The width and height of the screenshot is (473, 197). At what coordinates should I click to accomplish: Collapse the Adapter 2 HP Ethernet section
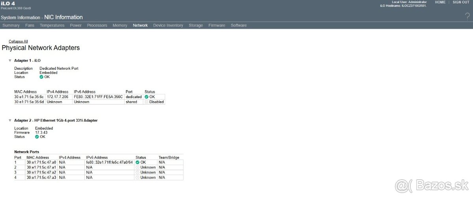tap(10, 121)
